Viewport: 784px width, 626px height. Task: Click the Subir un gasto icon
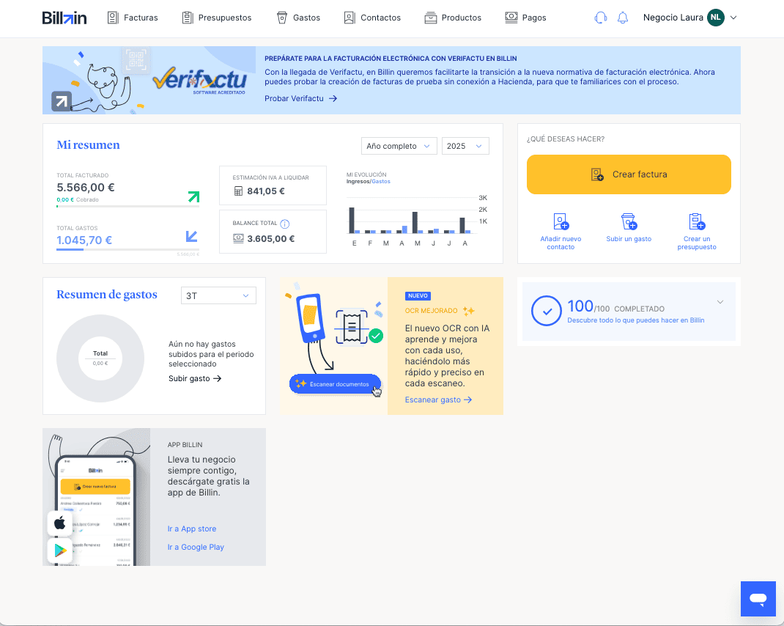(x=629, y=221)
